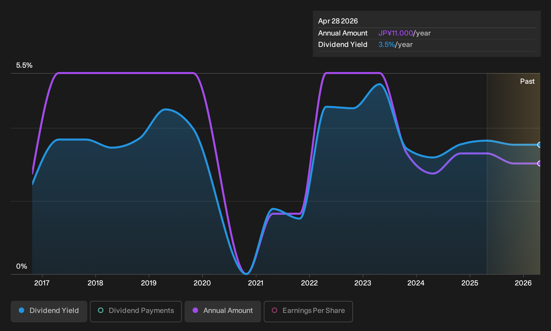Click the 'Past' region label
This screenshot has height=331, width=551.
point(527,81)
